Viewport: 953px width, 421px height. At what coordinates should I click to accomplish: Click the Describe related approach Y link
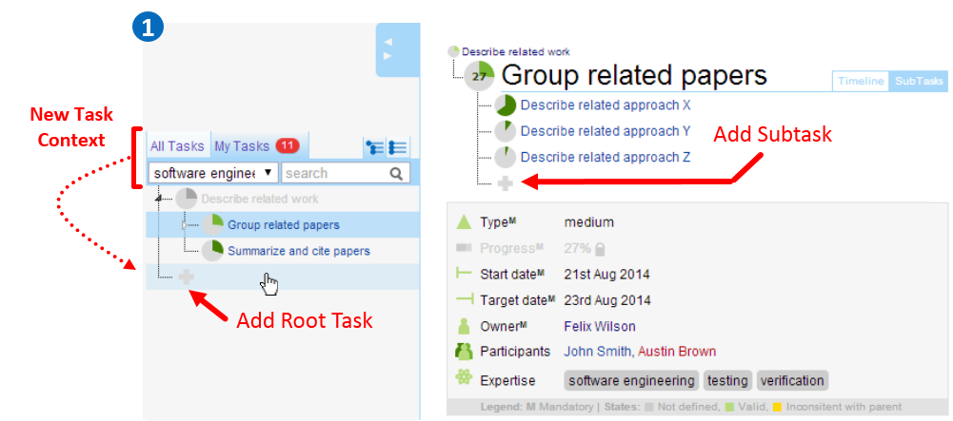pos(606,131)
